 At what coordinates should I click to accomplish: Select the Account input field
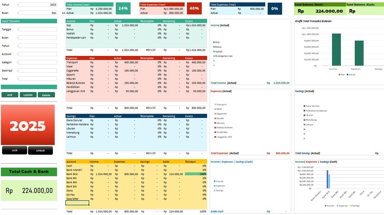(x=38, y=54)
